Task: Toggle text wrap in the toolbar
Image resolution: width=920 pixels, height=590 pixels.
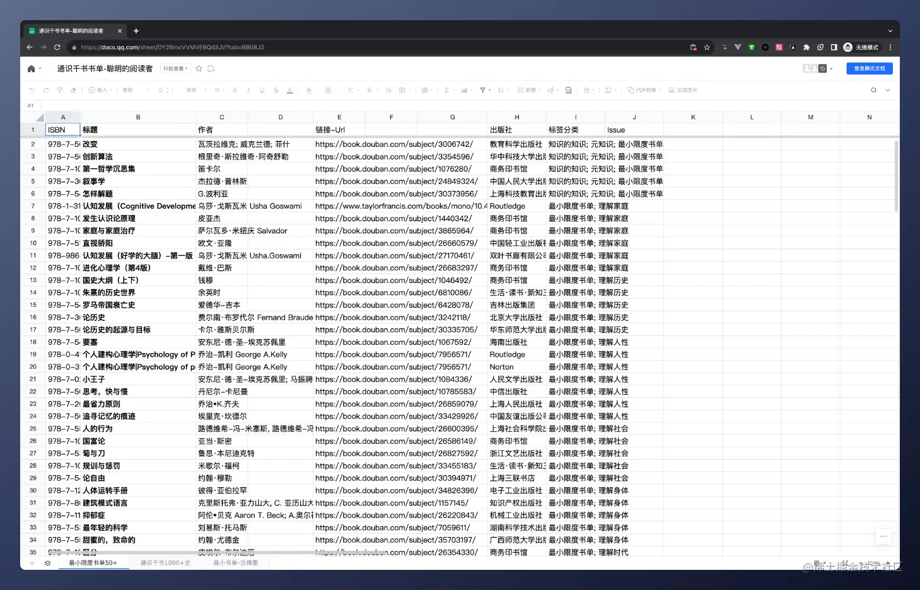Action: (x=388, y=90)
